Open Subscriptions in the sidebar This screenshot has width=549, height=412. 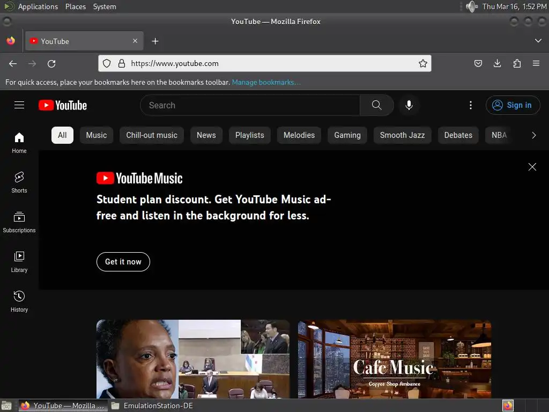coord(19,222)
